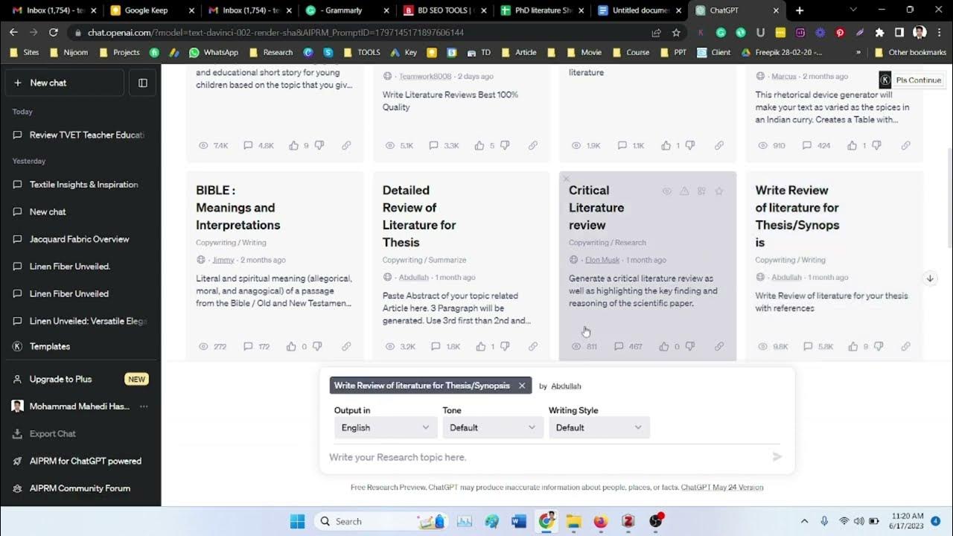Open Pinterest extension icon

(x=840, y=33)
